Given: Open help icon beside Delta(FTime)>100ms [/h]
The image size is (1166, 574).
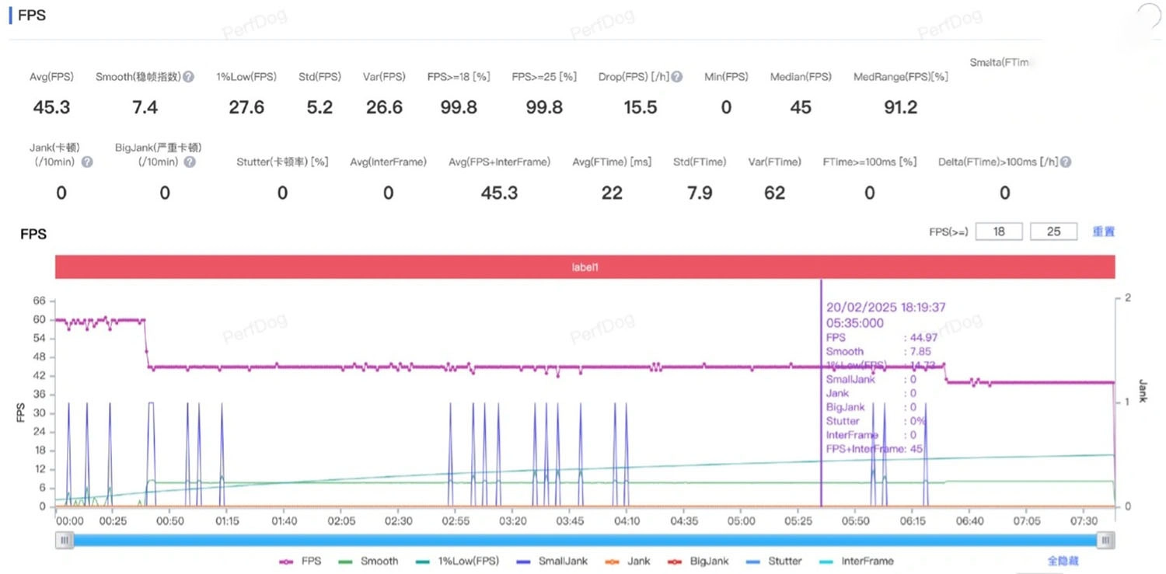Looking at the screenshot, I should [1066, 162].
